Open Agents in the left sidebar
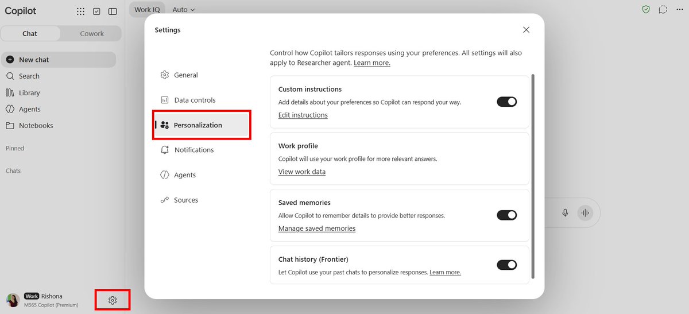The width and height of the screenshot is (689, 314). [x=59, y=109]
